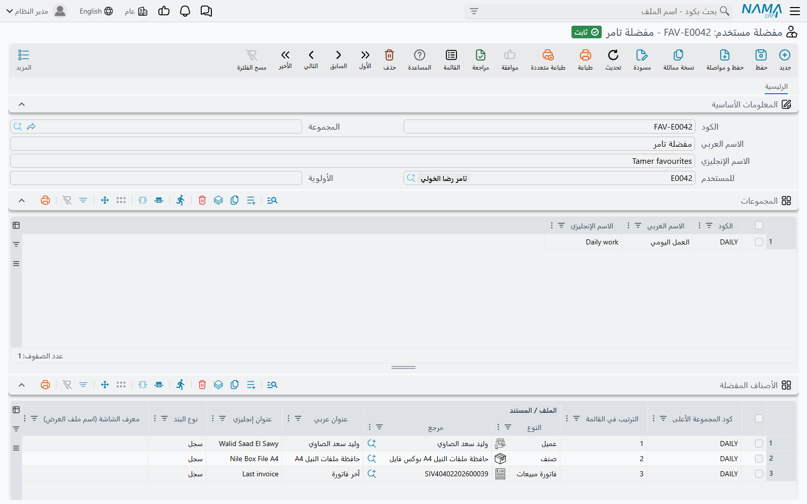Open Help (المساعدة)
This screenshot has width=807, height=504.
[420, 55]
